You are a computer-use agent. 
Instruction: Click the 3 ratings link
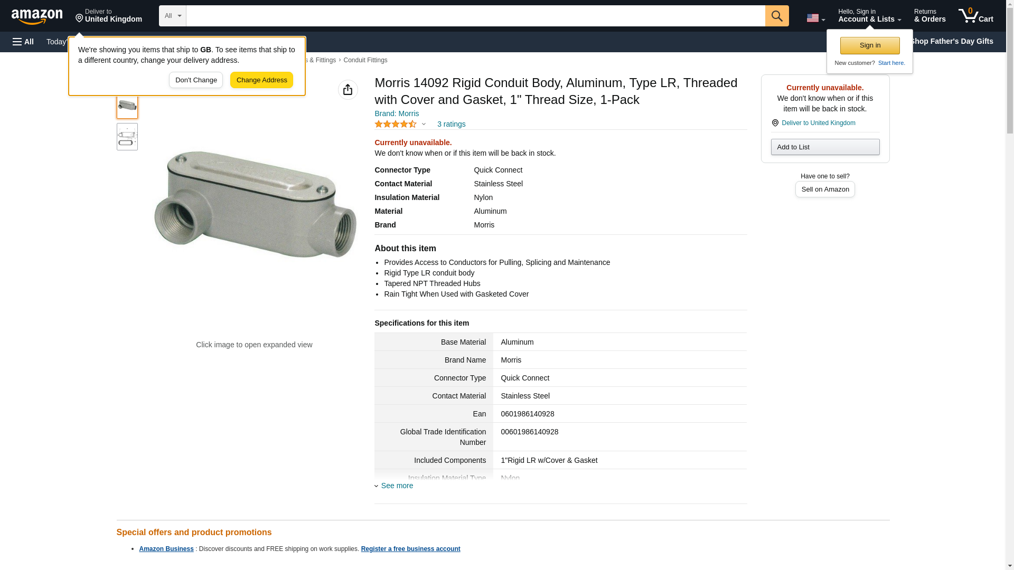451,124
